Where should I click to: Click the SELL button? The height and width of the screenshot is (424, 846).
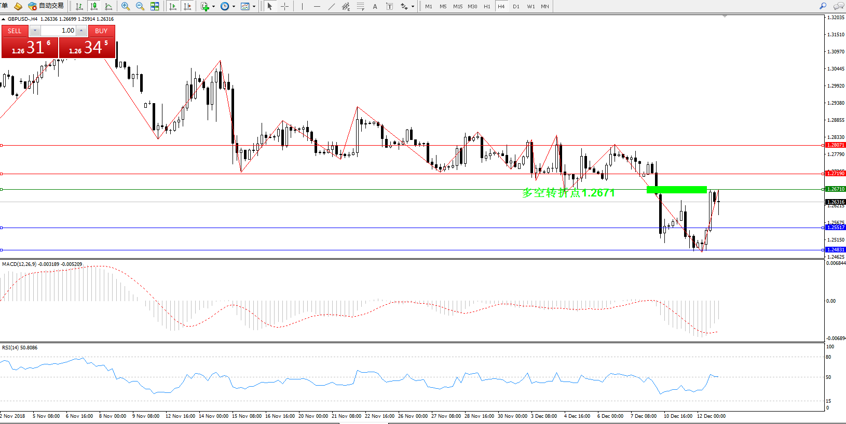pos(15,31)
